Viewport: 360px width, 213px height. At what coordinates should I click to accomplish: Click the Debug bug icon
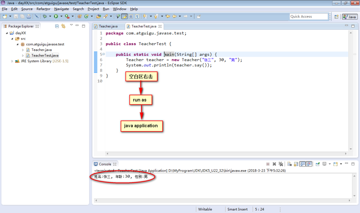tap(45, 16)
